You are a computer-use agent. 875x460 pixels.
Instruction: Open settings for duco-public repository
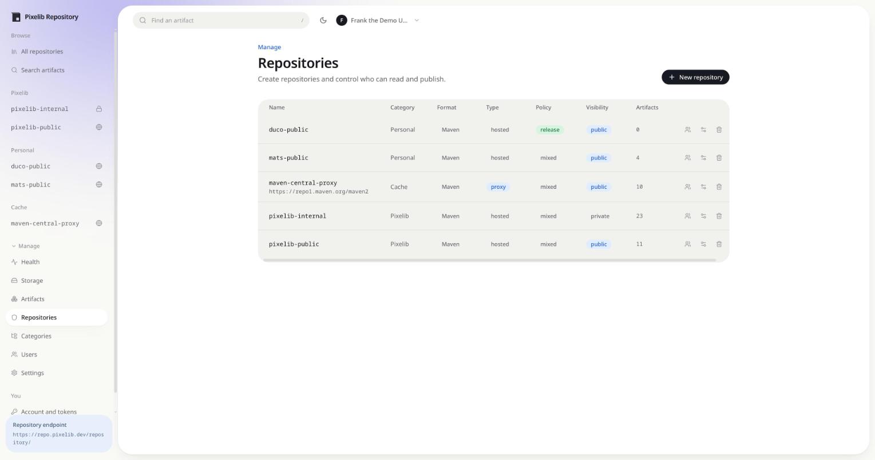[x=703, y=130]
